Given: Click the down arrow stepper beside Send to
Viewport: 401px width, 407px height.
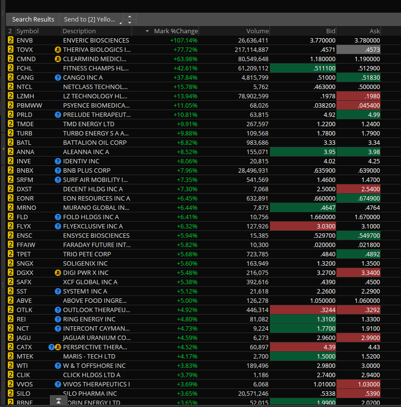Looking at the screenshot, I should point(130,23).
